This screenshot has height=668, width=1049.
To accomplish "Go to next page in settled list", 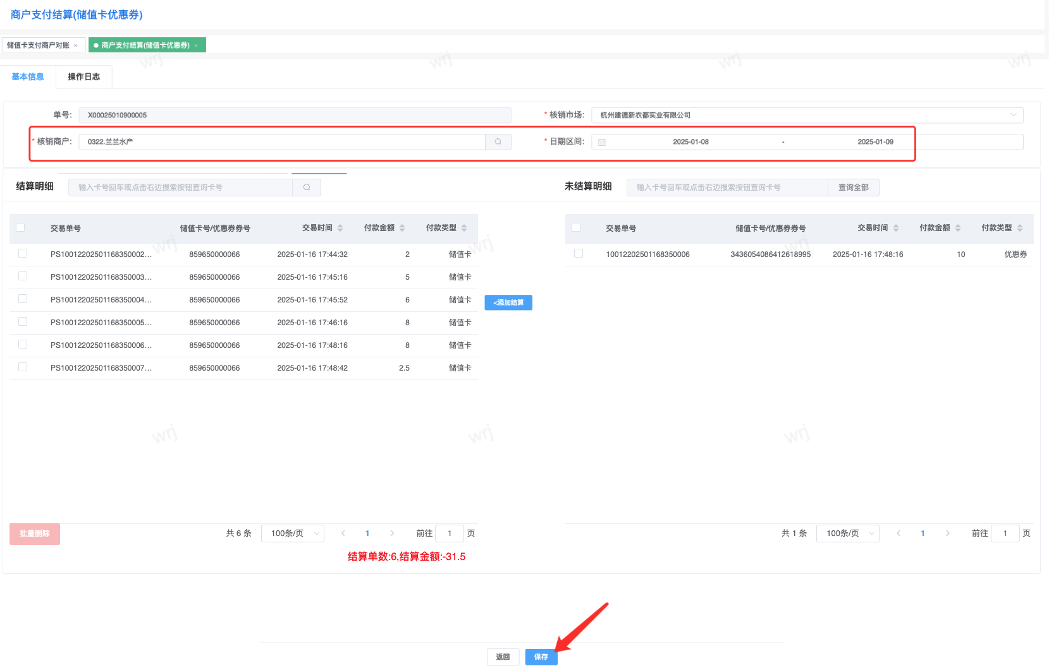I will point(392,534).
